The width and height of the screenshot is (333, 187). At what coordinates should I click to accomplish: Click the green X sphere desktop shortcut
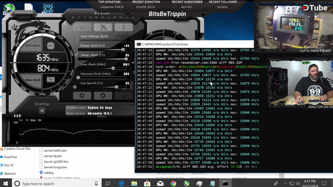coord(9,9)
